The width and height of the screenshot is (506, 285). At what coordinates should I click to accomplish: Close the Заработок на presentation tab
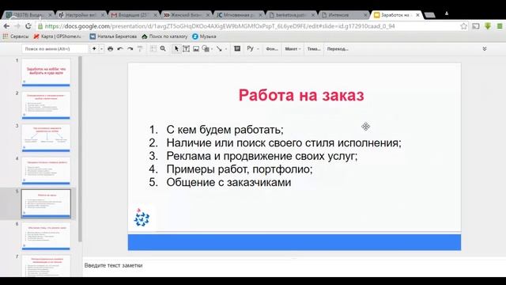click(418, 15)
